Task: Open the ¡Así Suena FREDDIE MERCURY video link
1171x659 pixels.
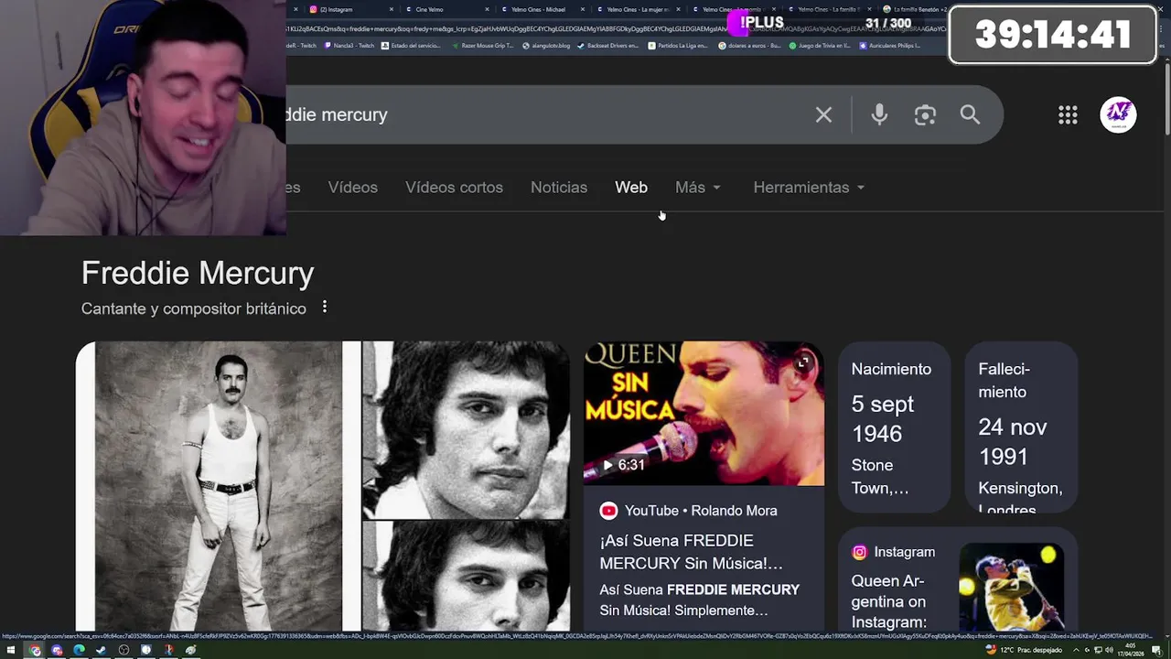Action: tap(692, 552)
